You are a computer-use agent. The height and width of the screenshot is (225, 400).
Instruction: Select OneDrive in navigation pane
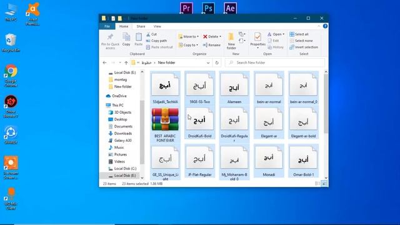(x=116, y=96)
